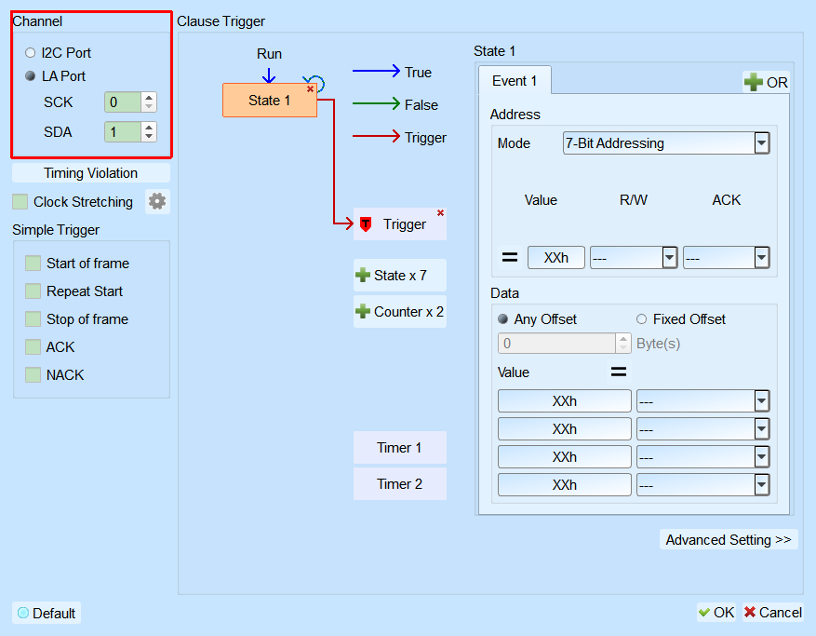
Task: Click the loop arrow icon on State 1
Action: pos(314,83)
